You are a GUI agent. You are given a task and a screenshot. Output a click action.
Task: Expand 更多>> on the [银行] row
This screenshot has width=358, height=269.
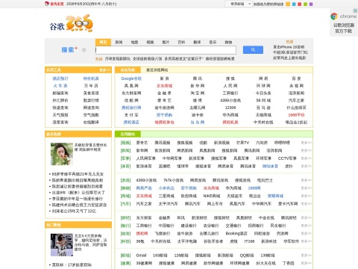coord(306,226)
